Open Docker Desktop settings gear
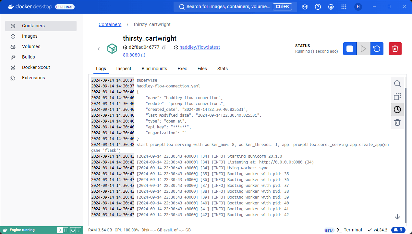The width and height of the screenshot is (412, 234). (331, 7)
